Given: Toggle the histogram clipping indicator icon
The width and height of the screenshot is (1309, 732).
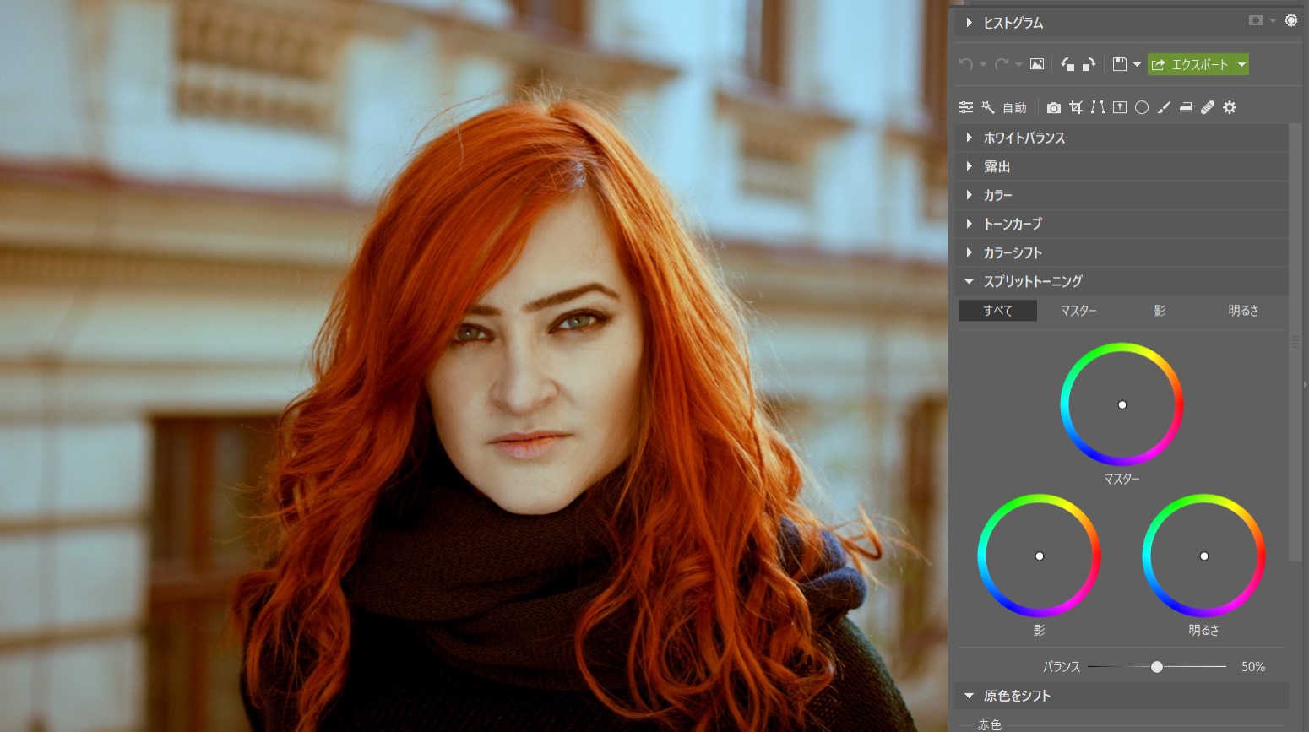Looking at the screenshot, I should (x=1256, y=20).
